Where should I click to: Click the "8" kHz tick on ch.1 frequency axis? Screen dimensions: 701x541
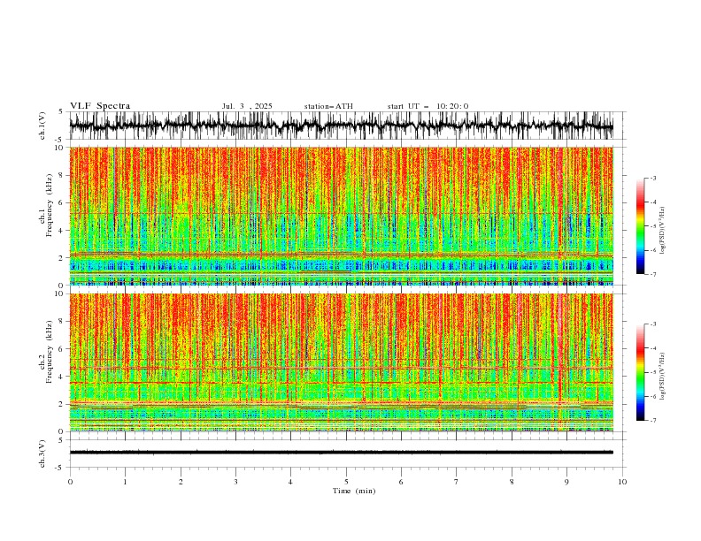[x=63, y=175]
